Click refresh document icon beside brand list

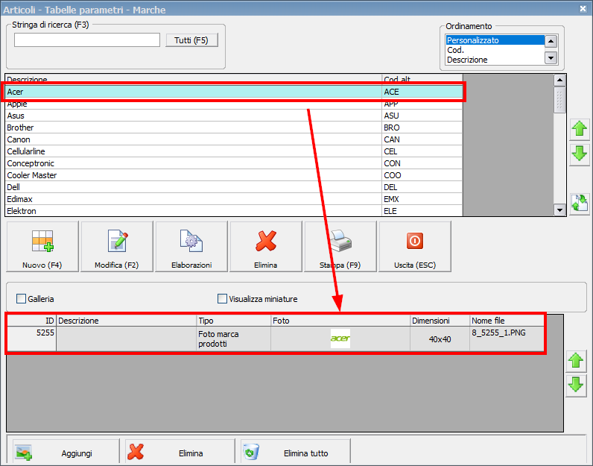click(580, 204)
